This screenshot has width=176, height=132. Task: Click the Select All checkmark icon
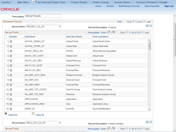tap(6, 114)
